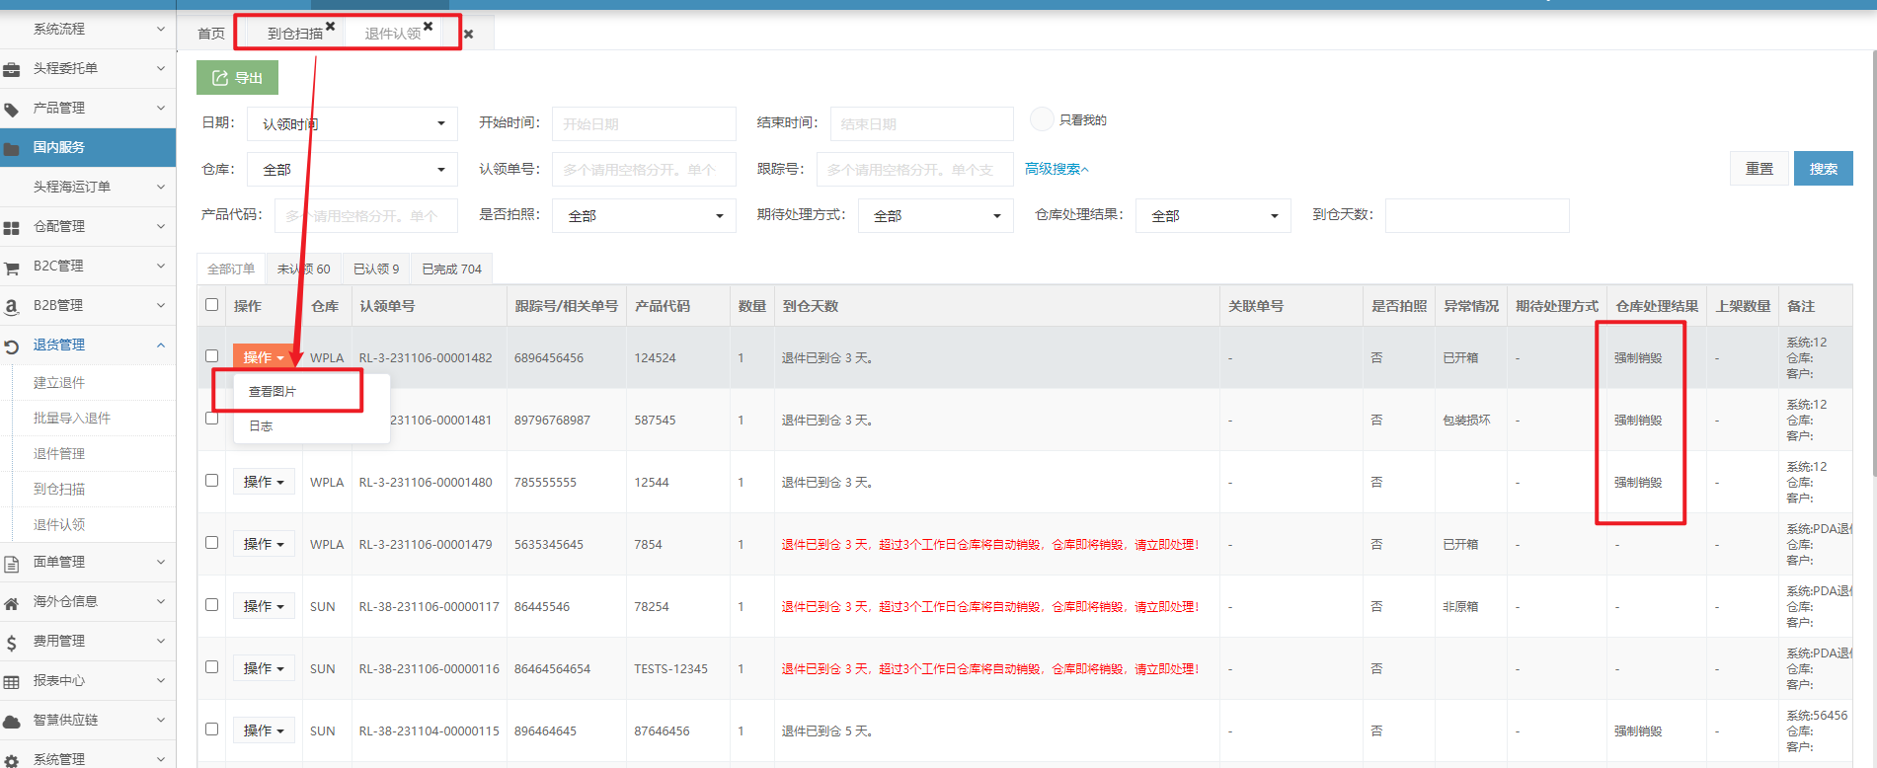Click the 到仓天数 input field
Image resolution: width=1877 pixels, height=768 pixels.
tap(1477, 215)
